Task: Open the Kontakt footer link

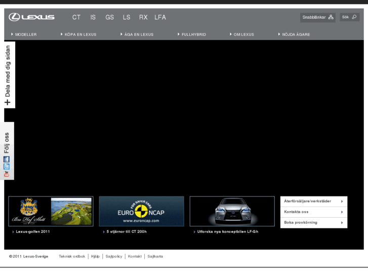Action: 135,256
